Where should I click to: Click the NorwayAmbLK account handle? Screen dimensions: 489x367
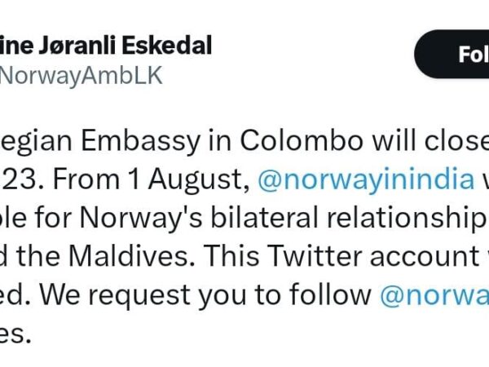(80, 75)
